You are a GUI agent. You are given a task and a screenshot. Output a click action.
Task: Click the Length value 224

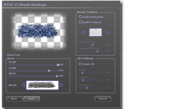click(61, 70)
